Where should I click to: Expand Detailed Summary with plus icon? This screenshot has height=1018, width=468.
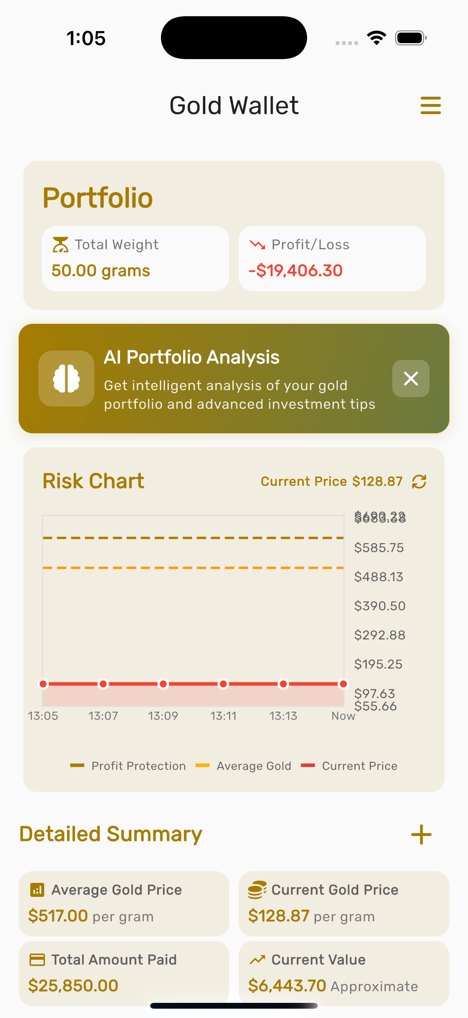pyautogui.click(x=421, y=834)
